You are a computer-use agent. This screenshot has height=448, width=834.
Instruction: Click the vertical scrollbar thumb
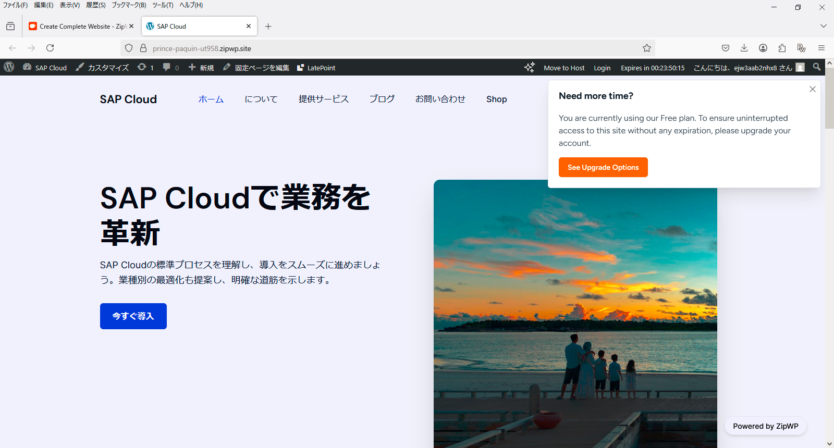[829, 98]
